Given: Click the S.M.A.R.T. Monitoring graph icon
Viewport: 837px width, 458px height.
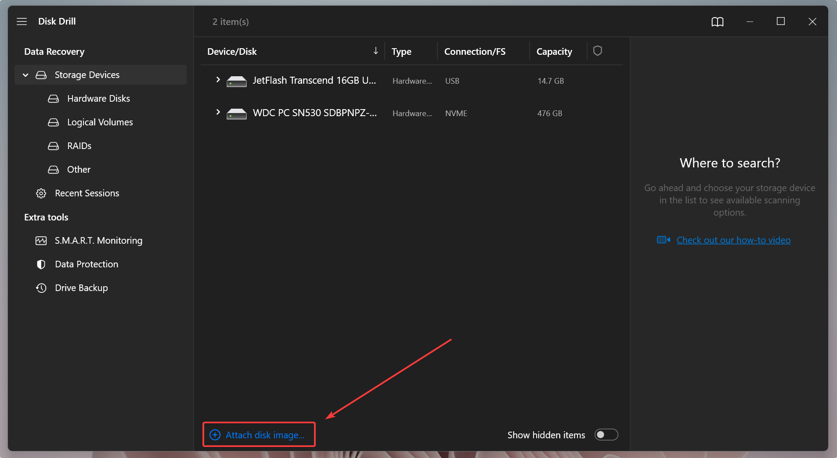Looking at the screenshot, I should pos(41,241).
